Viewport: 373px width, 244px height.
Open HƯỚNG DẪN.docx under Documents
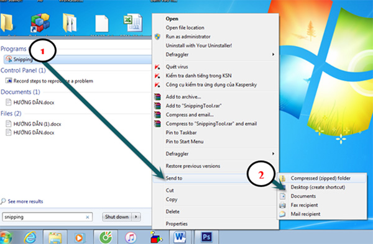click(x=34, y=102)
